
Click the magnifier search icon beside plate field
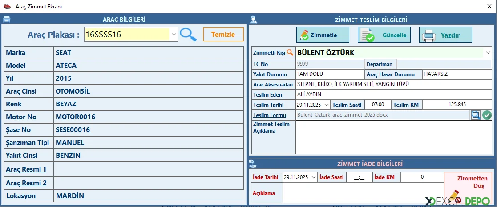tap(188, 35)
